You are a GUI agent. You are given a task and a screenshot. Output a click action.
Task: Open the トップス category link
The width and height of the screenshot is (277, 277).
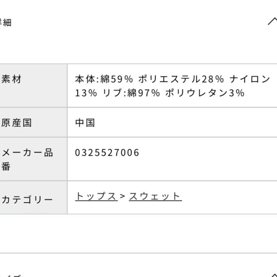click(96, 196)
